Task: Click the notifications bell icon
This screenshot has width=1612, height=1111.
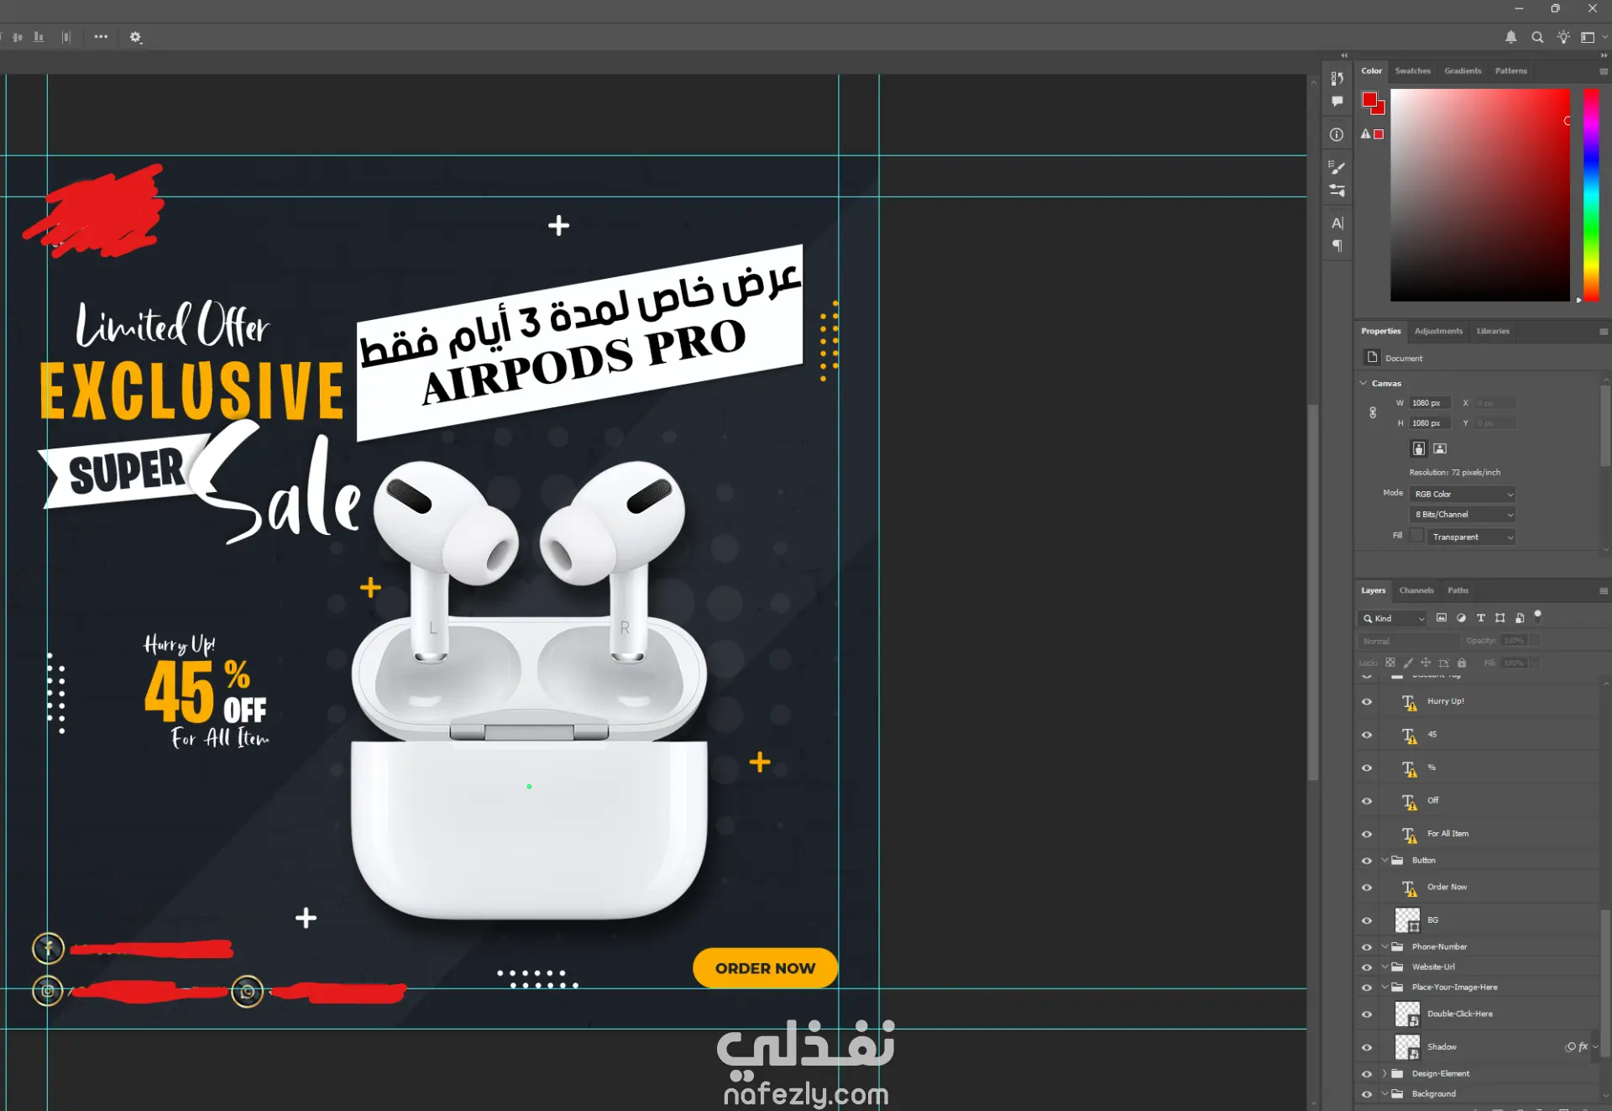Action: coord(1510,37)
